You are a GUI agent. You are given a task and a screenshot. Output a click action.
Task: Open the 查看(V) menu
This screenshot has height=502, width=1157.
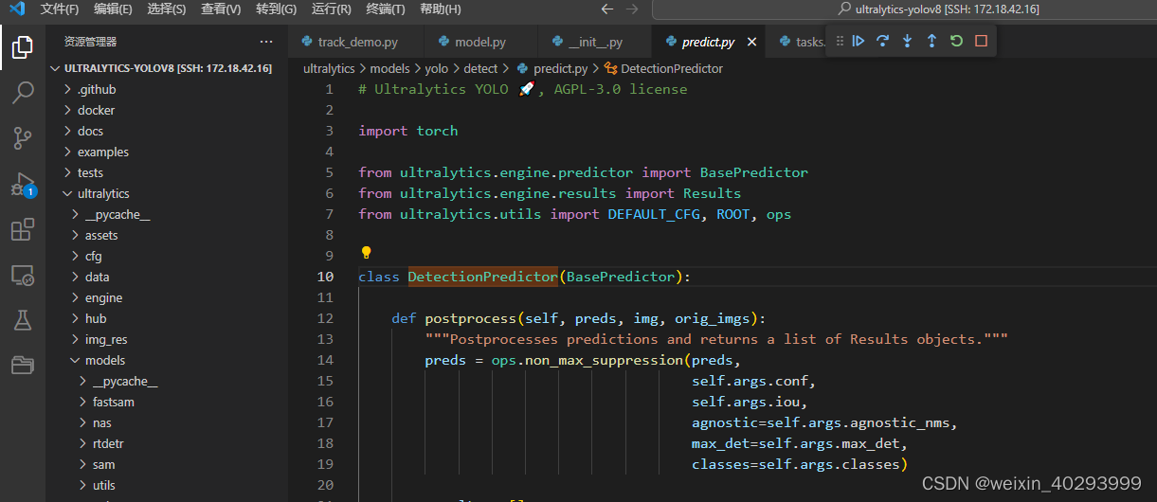pyautogui.click(x=221, y=9)
